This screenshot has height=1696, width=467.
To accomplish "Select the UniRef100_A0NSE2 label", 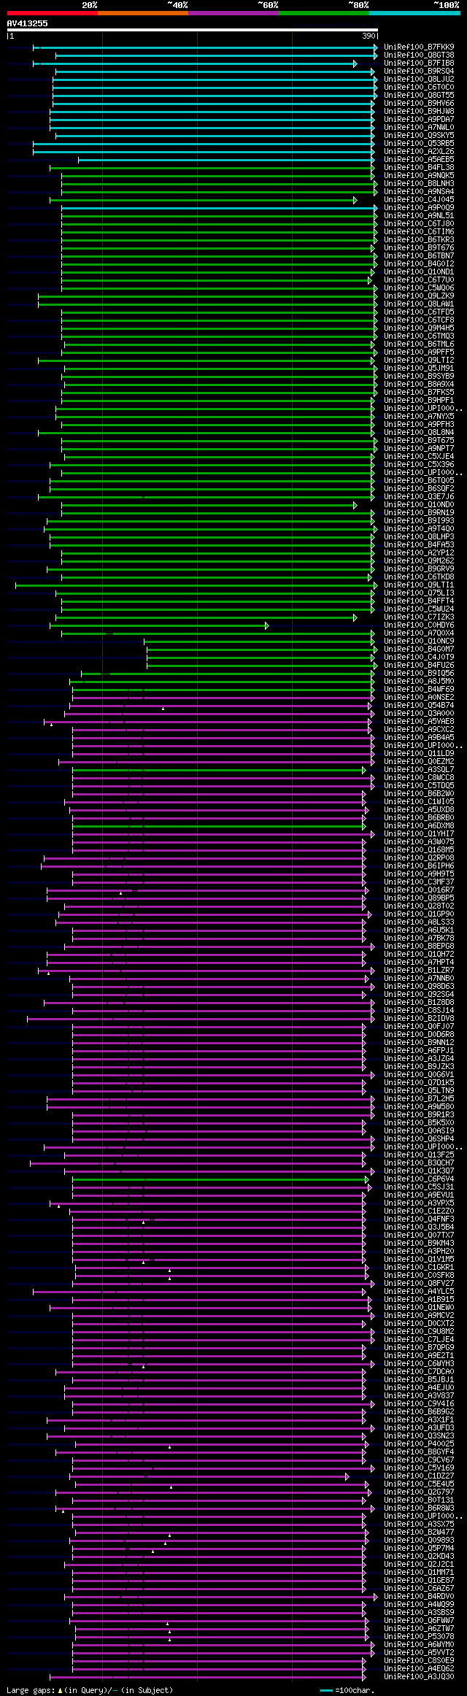I will pos(419,698).
